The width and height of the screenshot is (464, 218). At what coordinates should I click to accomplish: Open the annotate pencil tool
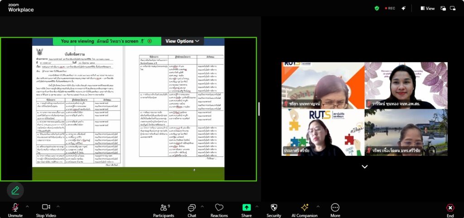click(x=15, y=190)
